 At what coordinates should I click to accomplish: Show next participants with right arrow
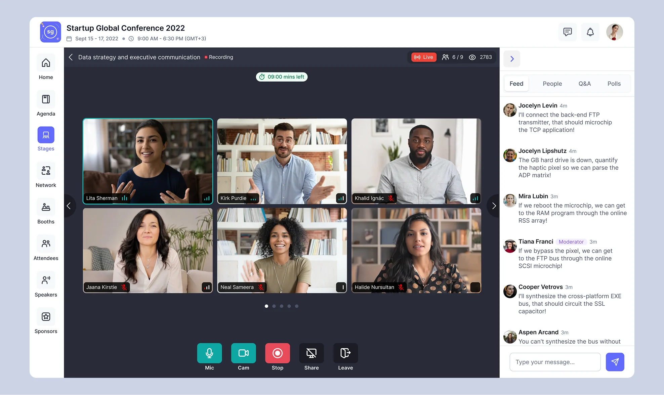point(494,206)
